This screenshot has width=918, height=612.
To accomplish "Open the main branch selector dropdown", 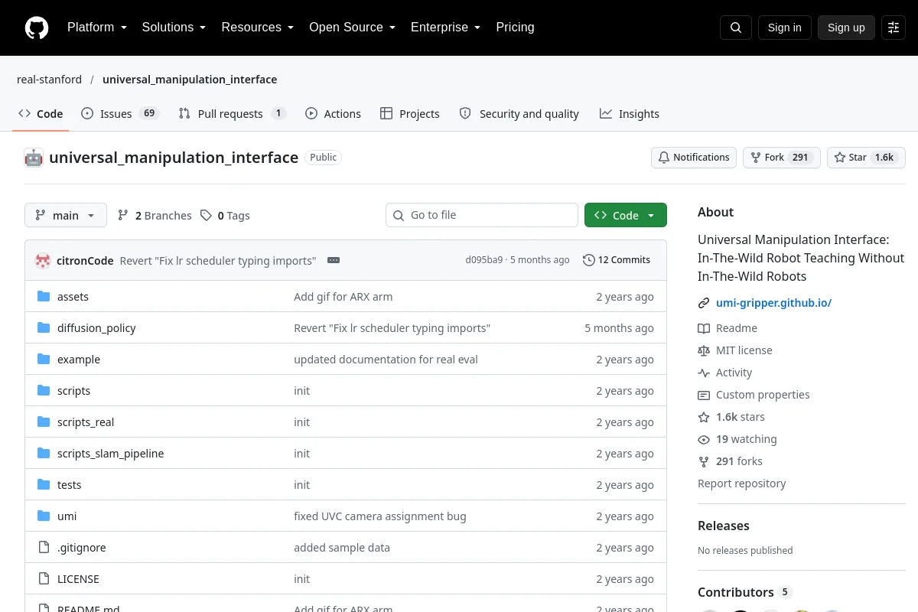I will [66, 215].
